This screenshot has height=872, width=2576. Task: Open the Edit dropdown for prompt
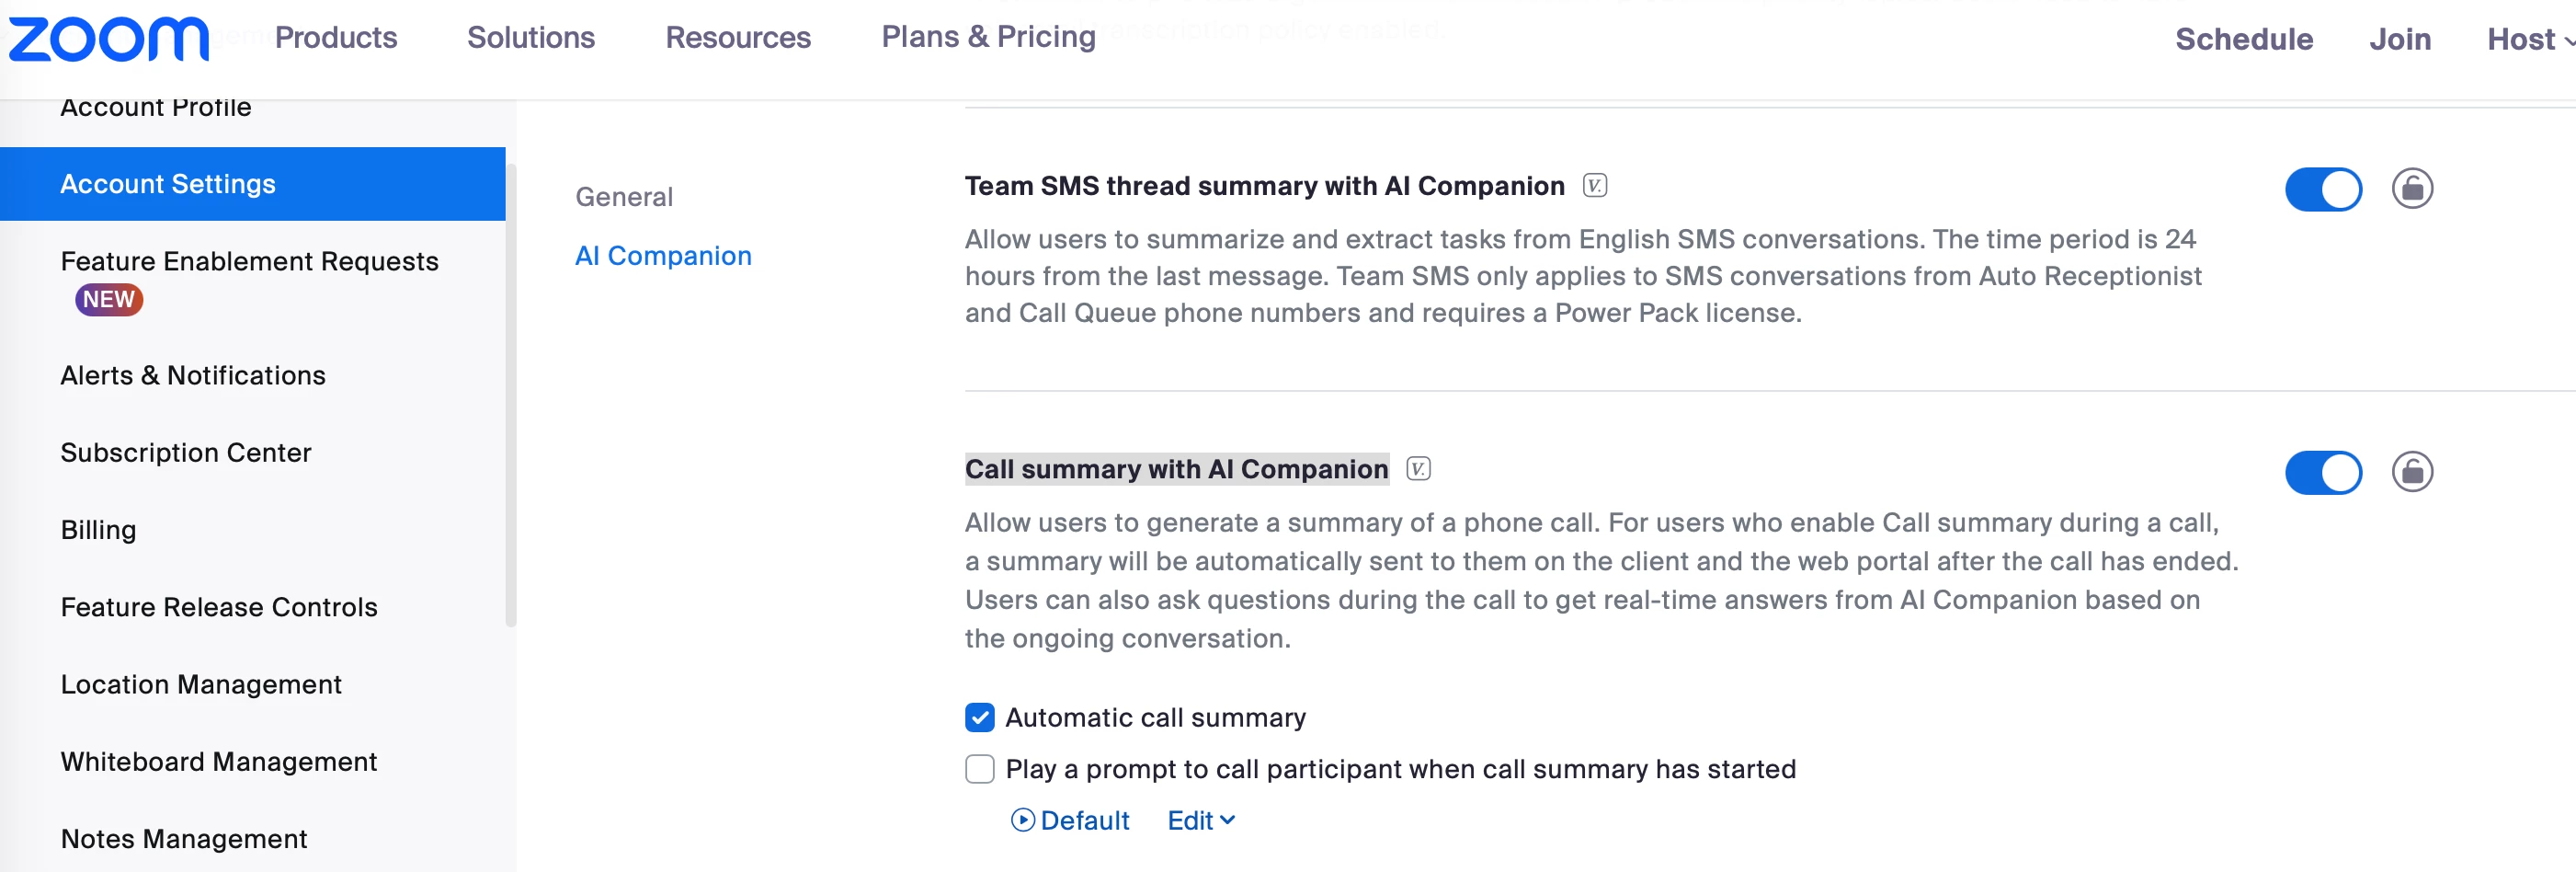pyautogui.click(x=1200, y=820)
